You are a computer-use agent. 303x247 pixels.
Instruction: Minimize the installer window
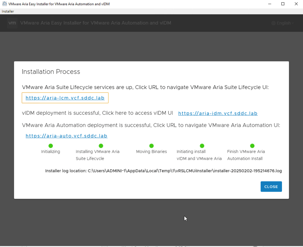coord(270,4)
